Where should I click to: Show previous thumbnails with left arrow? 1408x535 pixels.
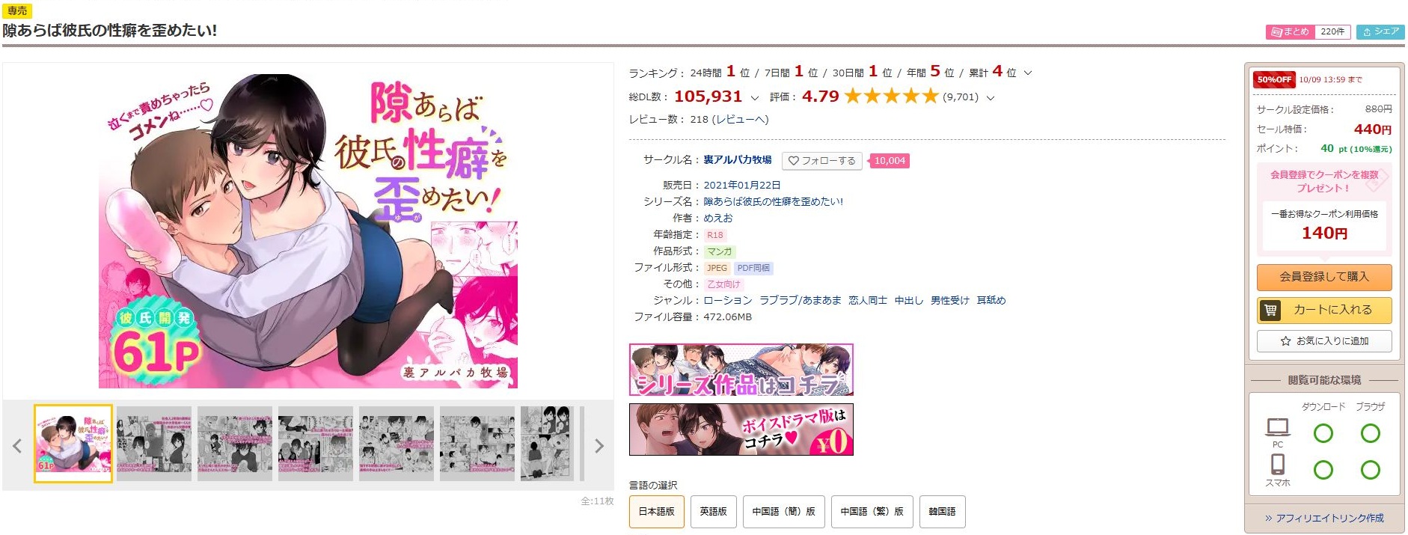[x=17, y=446]
